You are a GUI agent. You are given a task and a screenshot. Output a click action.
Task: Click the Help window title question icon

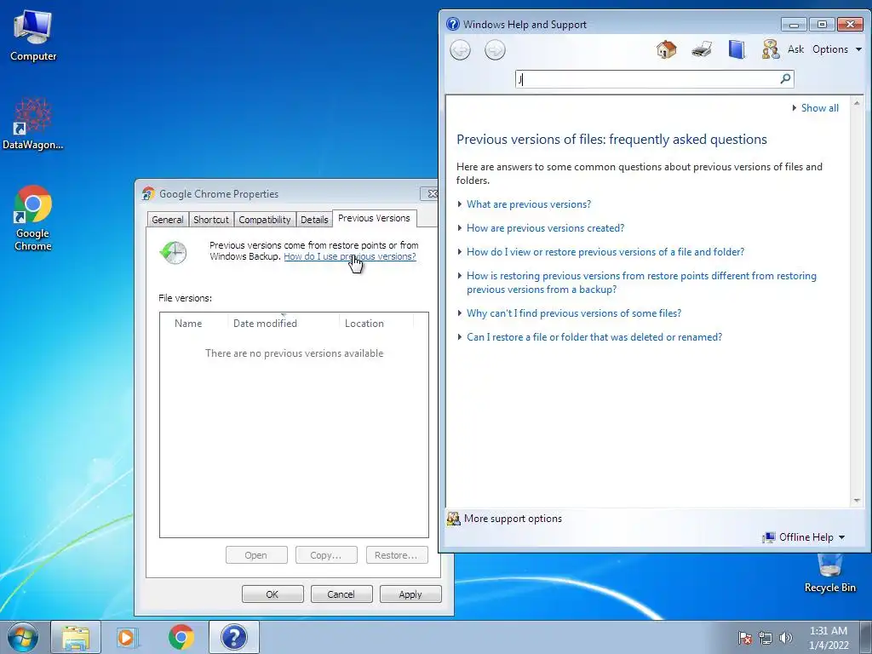tap(453, 25)
